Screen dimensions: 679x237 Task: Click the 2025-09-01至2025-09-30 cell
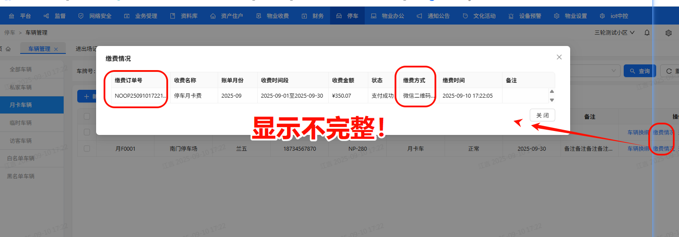[292, 96]
